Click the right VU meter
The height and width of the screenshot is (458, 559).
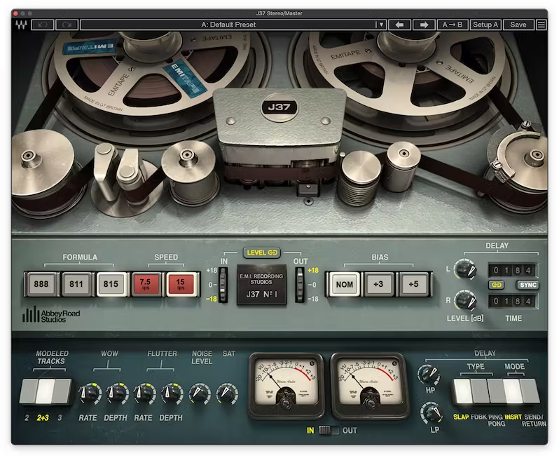369,386
